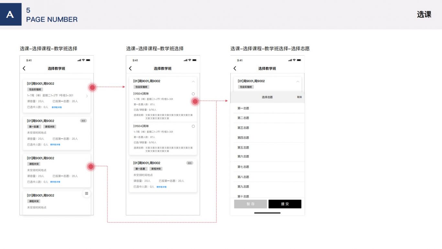Click the 选择教学班 title in the second mockup
Viewport: 442px width, 249px height.
pos(163,69)
